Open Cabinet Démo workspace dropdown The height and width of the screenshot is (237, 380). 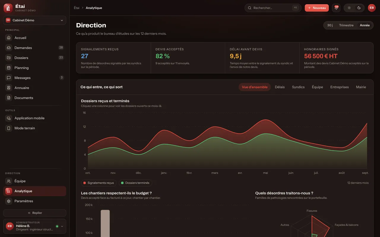[35, 20]
